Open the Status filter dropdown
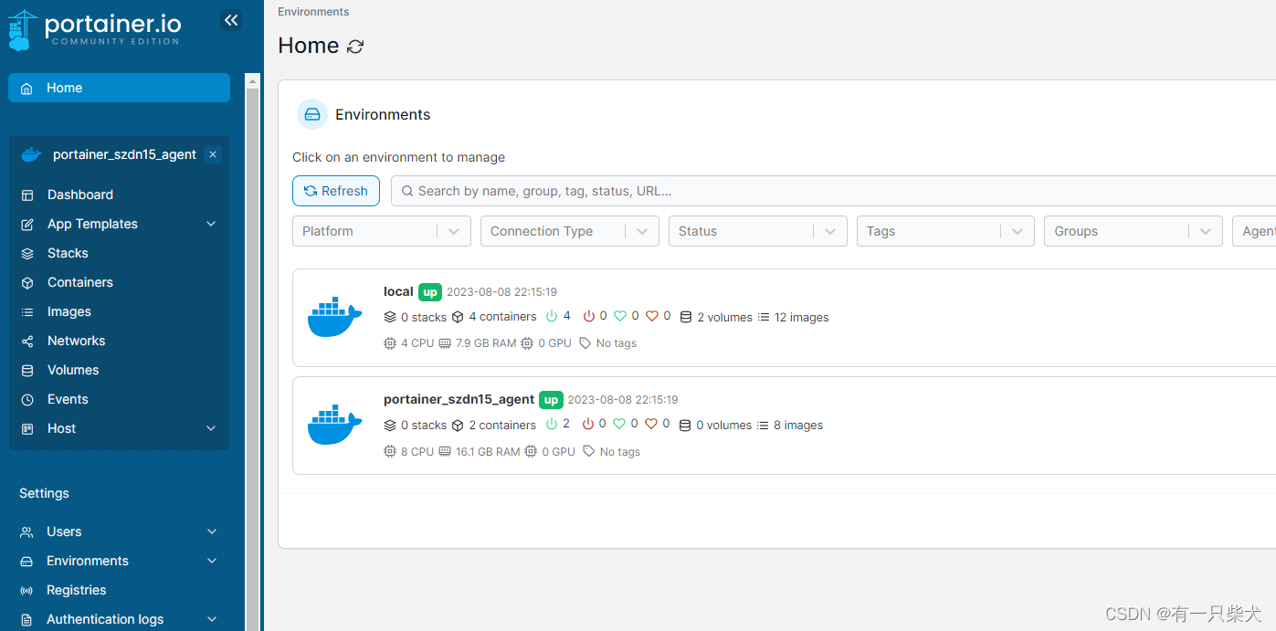Image resolution: width=1276 pixels, height=631 pixels. 758,231
